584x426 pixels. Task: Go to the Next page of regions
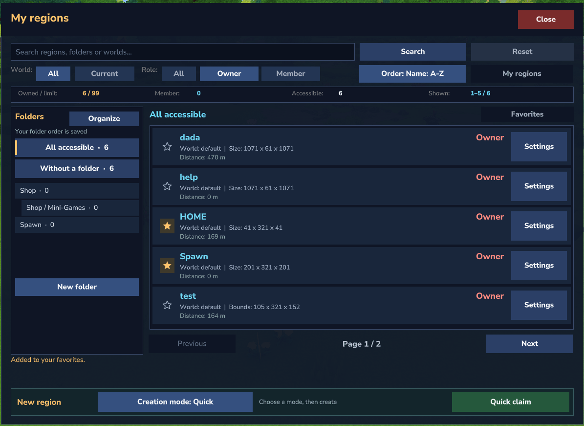coord(530,344)
